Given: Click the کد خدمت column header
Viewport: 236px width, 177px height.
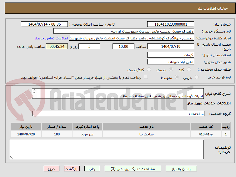Looking at the screenshot, I should 206,127.
